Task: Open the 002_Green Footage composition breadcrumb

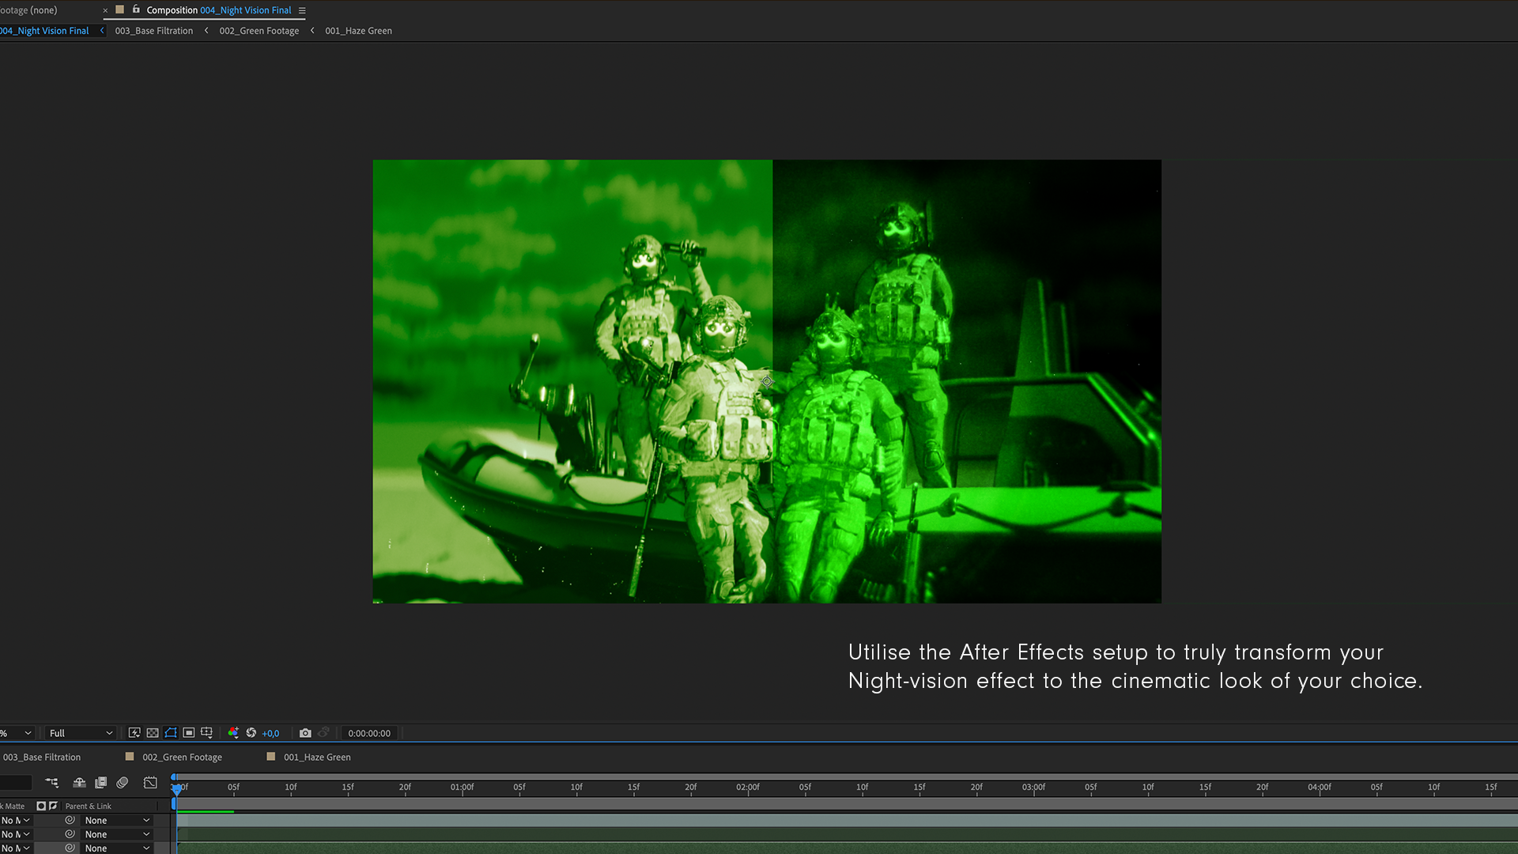Action: point(259,30)
